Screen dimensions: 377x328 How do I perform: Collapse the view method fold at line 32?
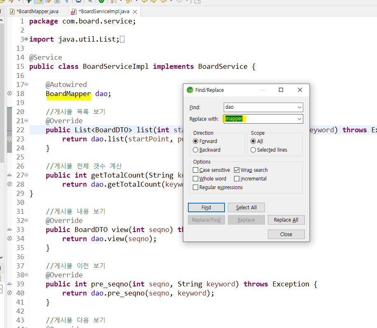pos(26,220)
